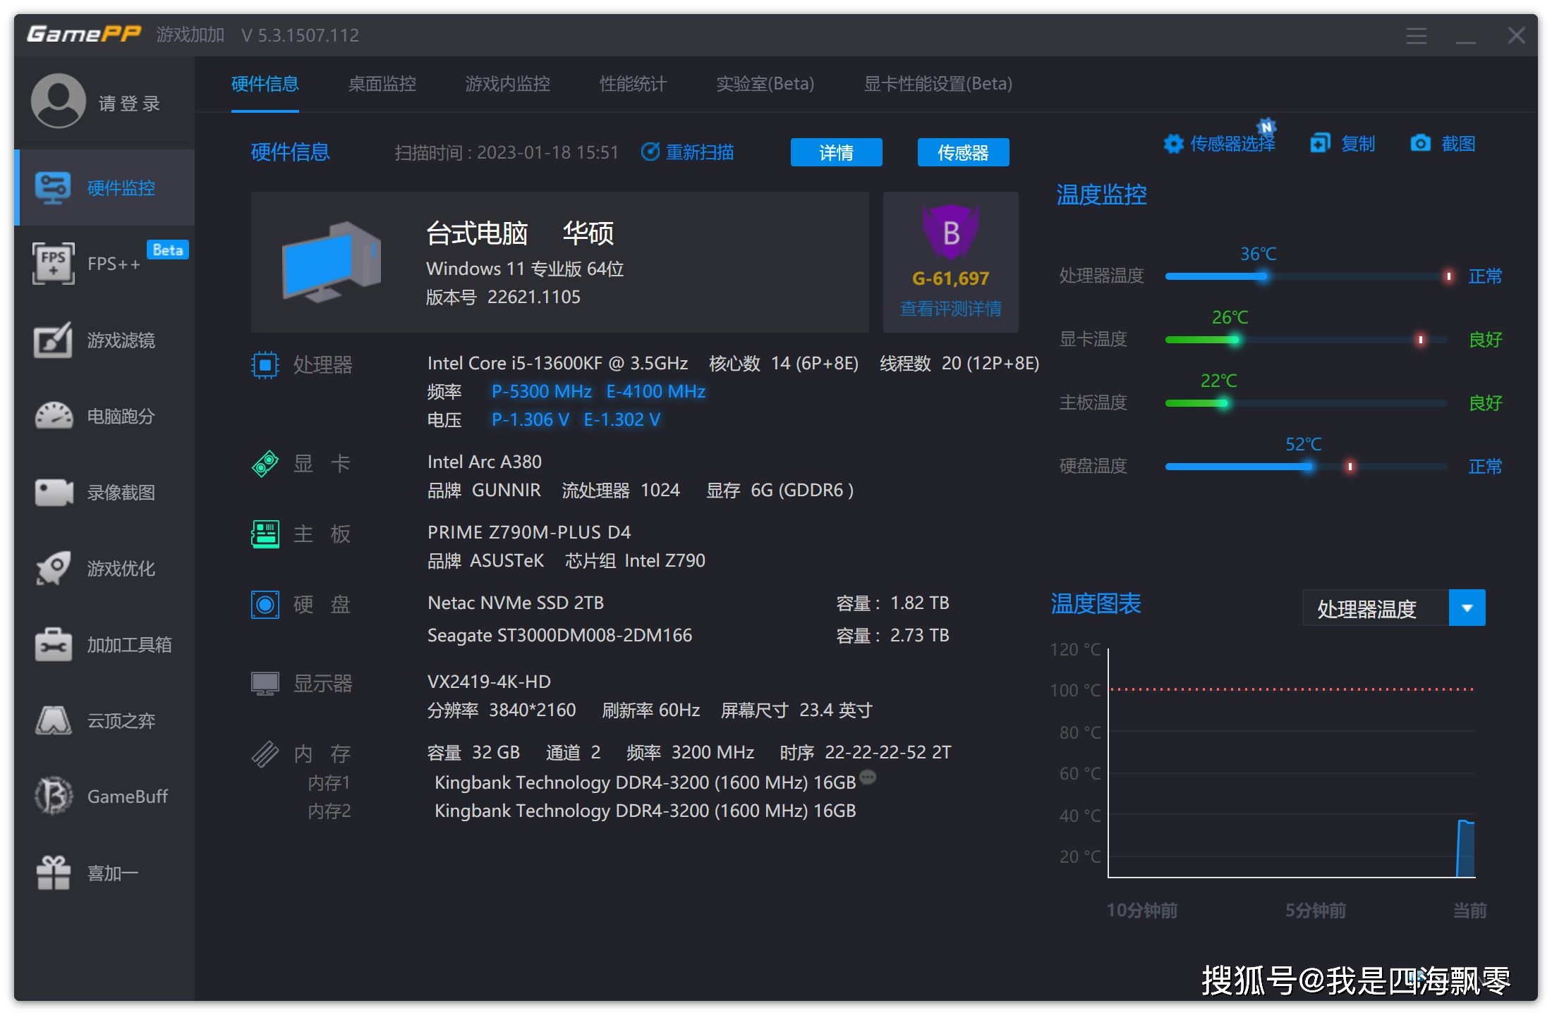
Task: Click 重新扫描 to rescan hardware
Action: [x=688, y=152]
